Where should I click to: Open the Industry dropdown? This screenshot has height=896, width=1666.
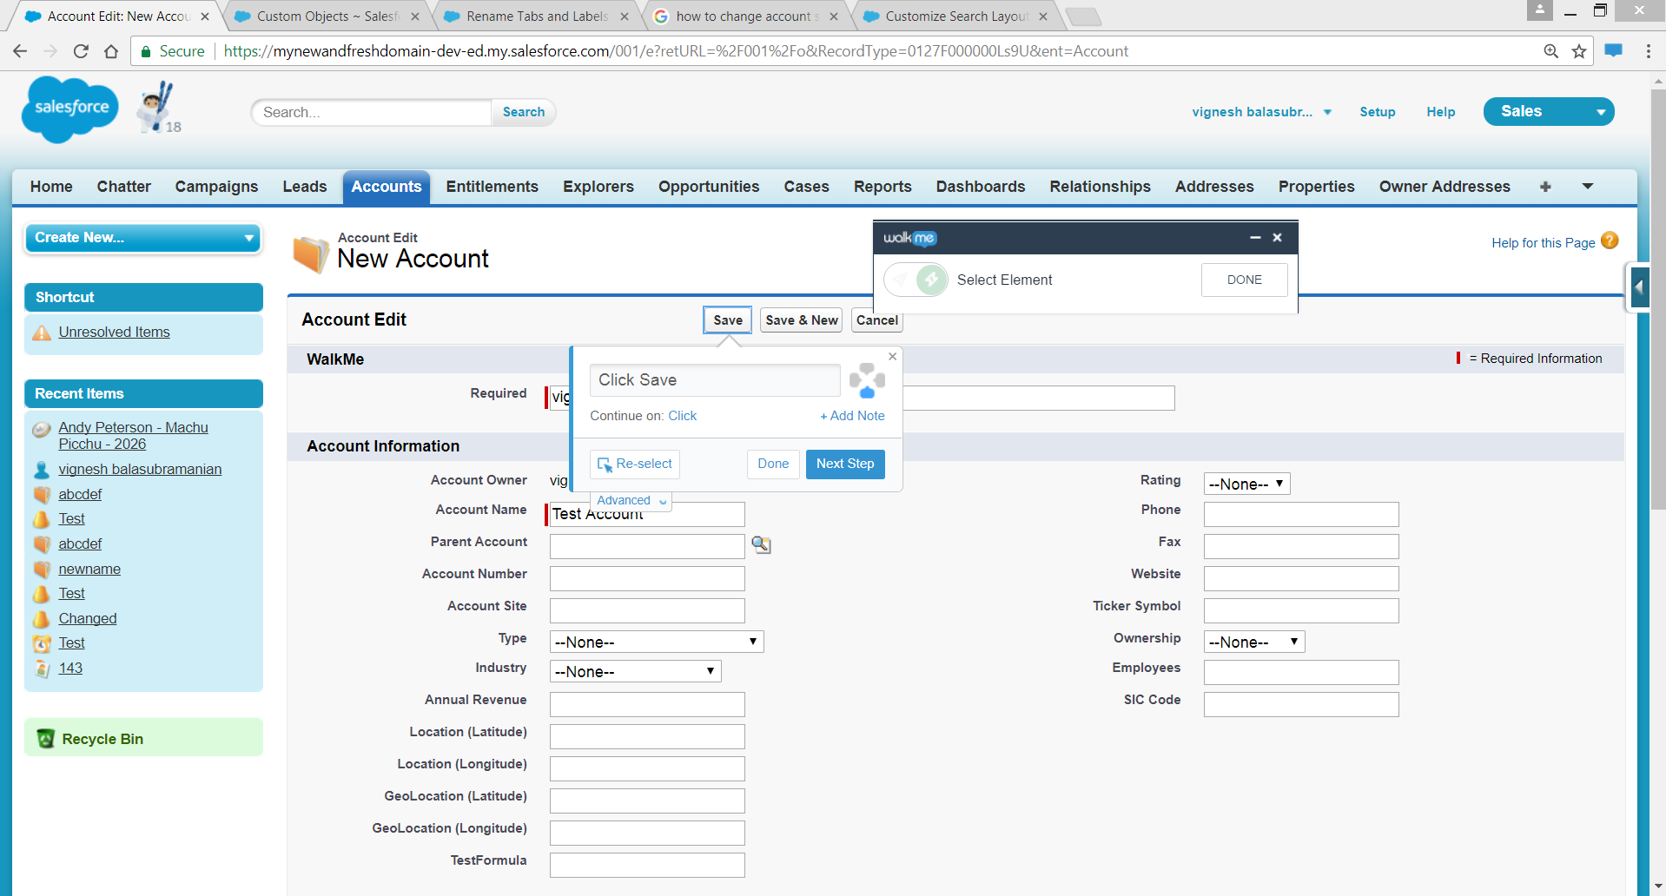635,671
